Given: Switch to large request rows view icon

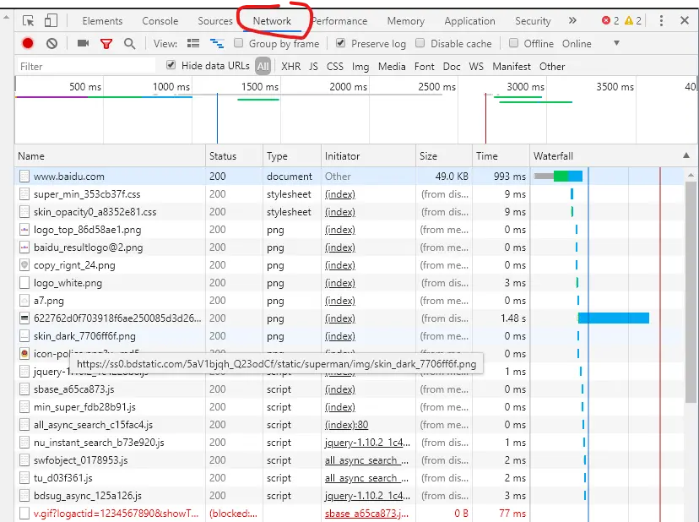Looking at the screenshot, I should [x=193, y=43].
